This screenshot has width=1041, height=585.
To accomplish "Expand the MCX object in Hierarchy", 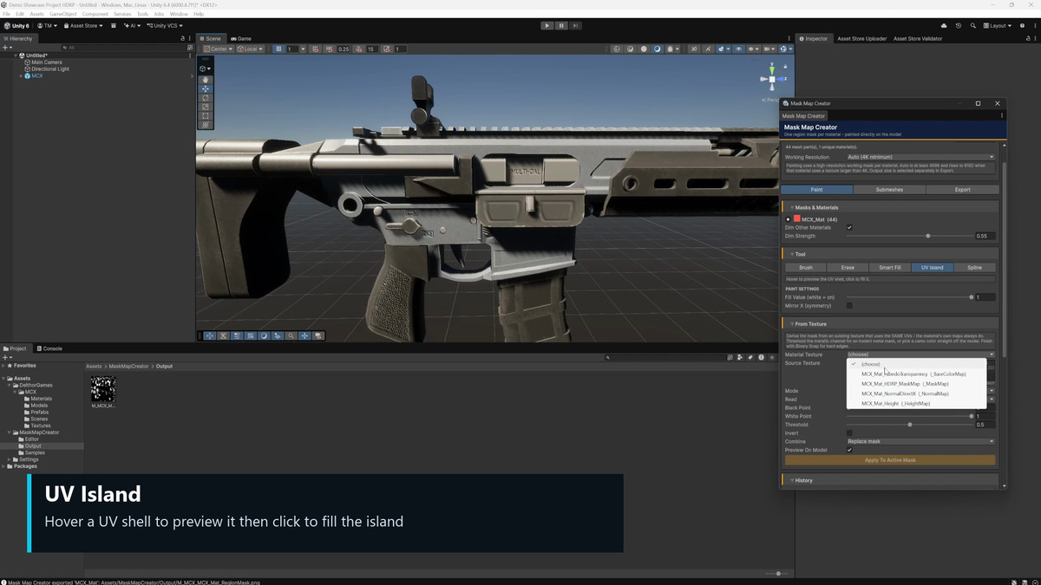I will tap(22, 76).
